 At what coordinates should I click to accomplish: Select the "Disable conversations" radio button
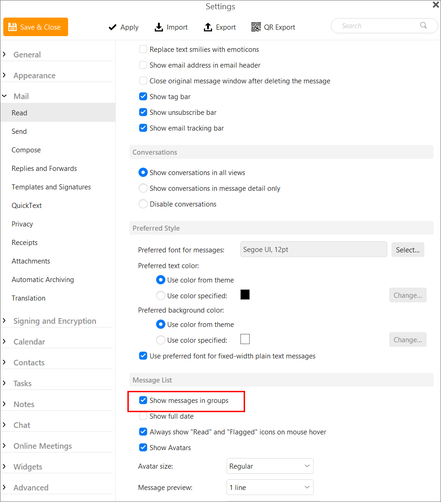(143, 204)
